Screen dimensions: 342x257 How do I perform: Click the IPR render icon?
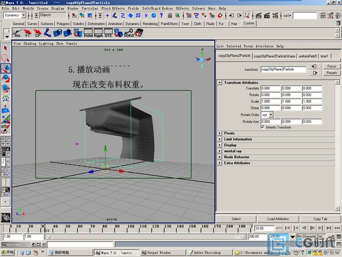tap(267, 15)
